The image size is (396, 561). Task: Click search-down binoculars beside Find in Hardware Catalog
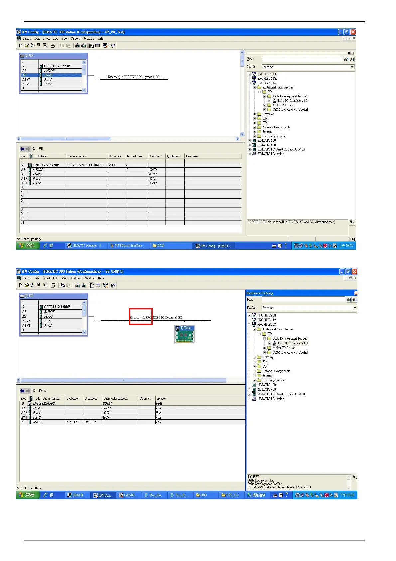[354, 300]
